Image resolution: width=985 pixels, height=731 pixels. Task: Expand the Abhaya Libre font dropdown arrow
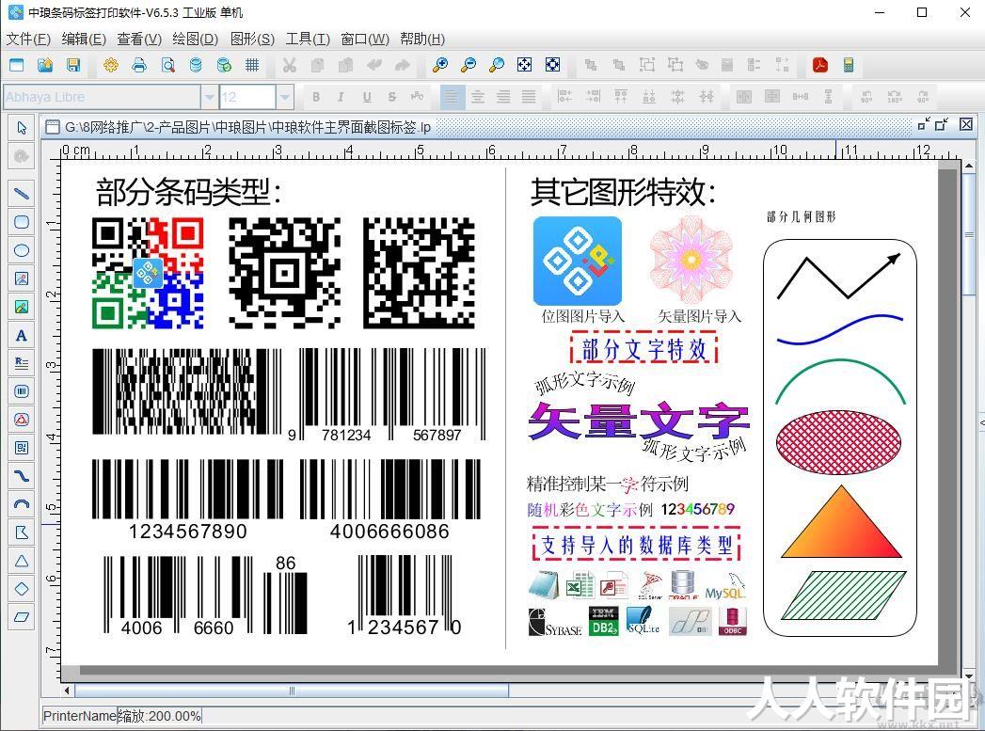[209, 97]
